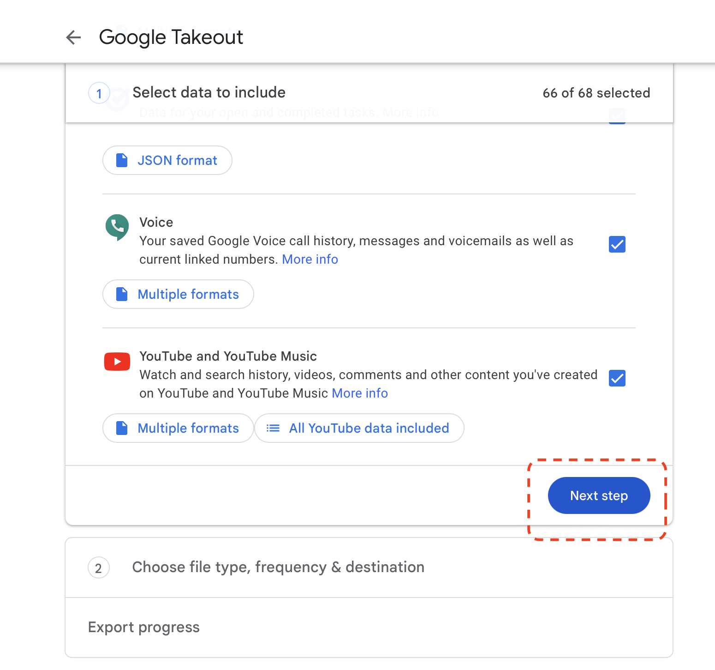Uncheck YouTube and YouTube Music checkbox

click(x=617, y=378)
